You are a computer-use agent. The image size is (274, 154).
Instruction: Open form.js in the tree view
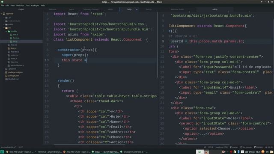(16, 38)
